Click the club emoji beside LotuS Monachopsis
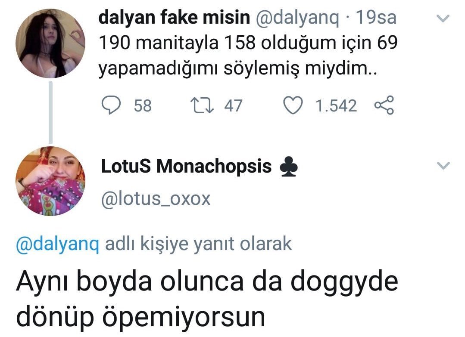The width and height of the screenshot is (465, 337). coord(289,168)
